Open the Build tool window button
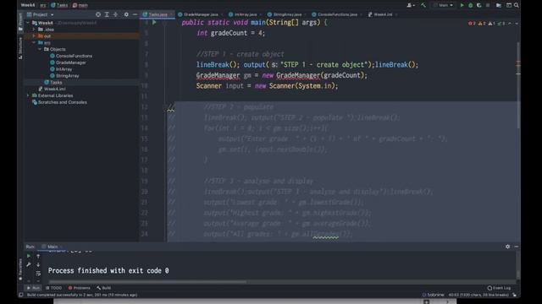This screenshot has height=304, width=542. 103,288
